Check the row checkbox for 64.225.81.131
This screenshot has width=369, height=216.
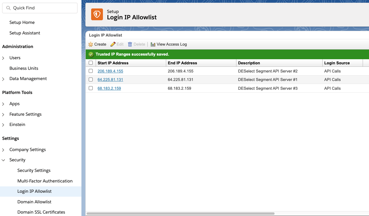click(x=91, y=79)
